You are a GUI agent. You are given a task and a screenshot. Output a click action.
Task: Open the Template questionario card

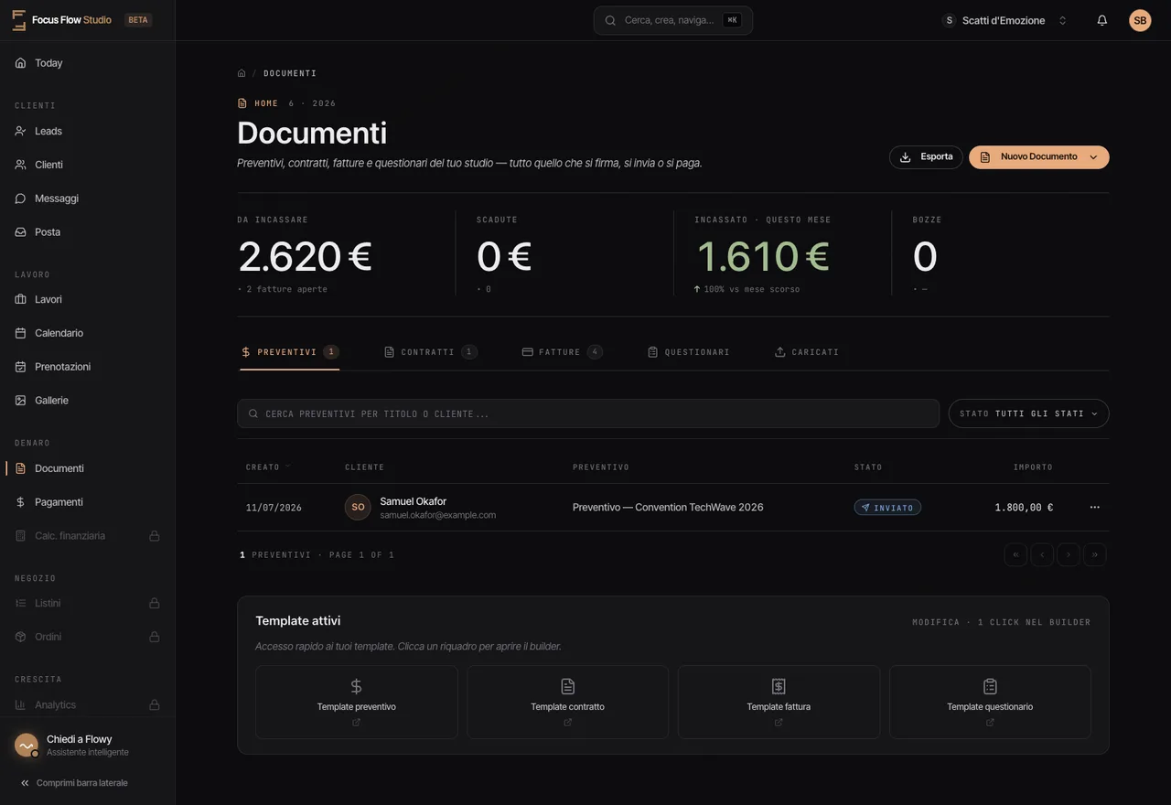(x=990, y=702)
